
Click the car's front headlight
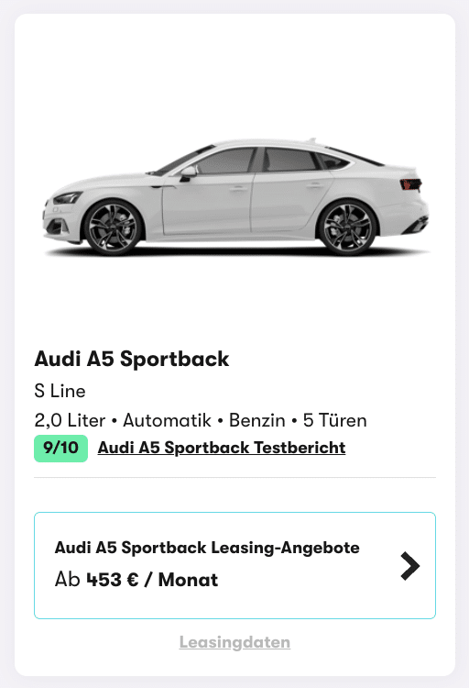pyautogui.click(x=67, y=198)
